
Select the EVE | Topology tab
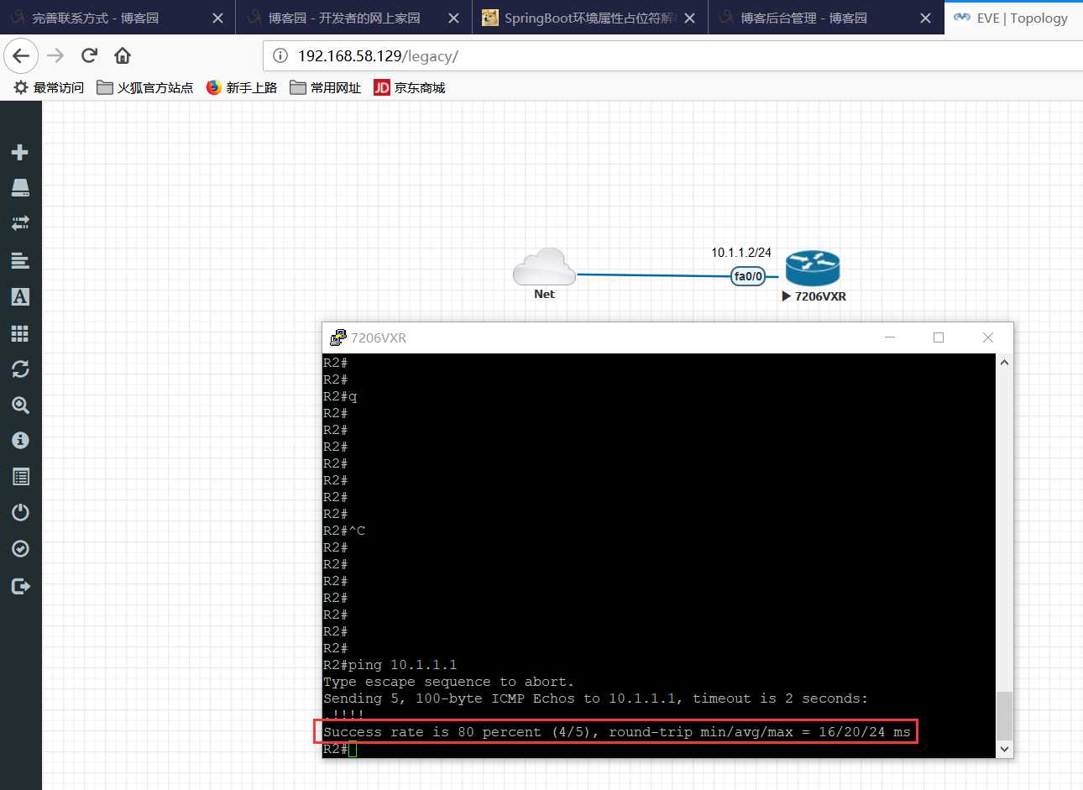(1013, 18)
